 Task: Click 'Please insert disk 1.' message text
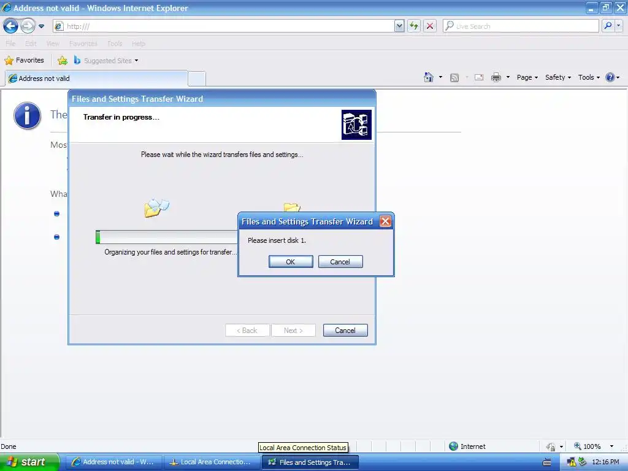[x=277, y=240]
